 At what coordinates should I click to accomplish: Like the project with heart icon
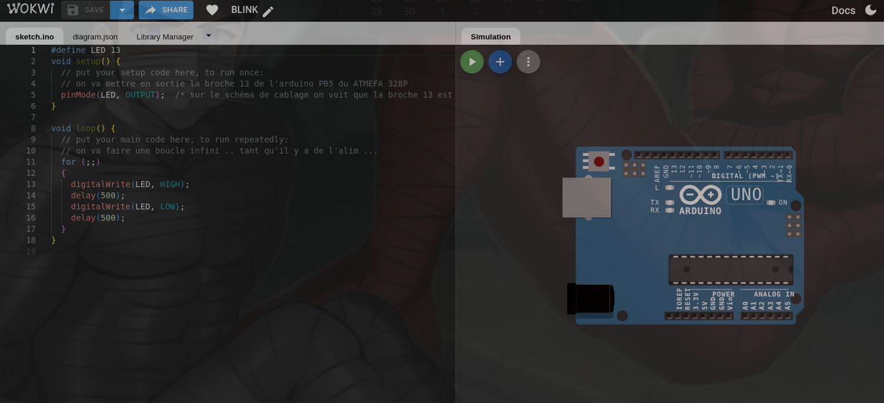[212, 10]
